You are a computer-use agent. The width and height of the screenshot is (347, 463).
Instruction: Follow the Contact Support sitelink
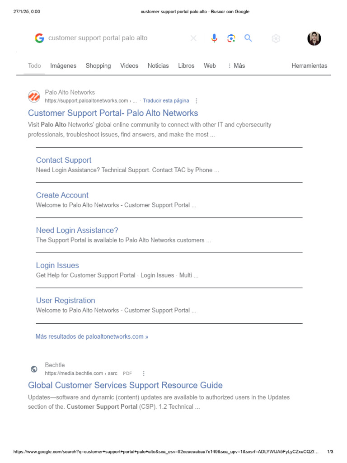pos(64,160)
